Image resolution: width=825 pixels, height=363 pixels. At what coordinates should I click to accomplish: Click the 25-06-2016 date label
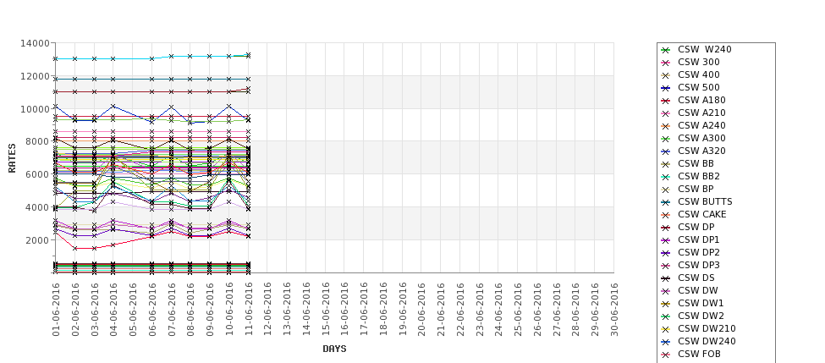click(518, 310)
